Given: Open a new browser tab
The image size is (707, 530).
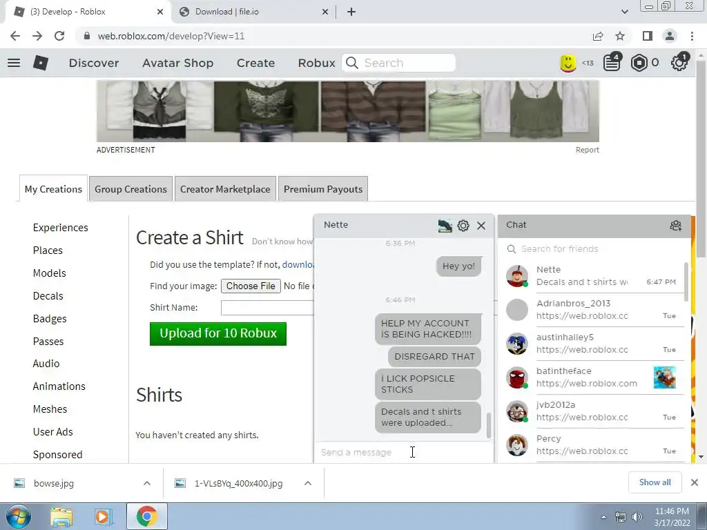Looking at the screenshot, I should point(351,12).
